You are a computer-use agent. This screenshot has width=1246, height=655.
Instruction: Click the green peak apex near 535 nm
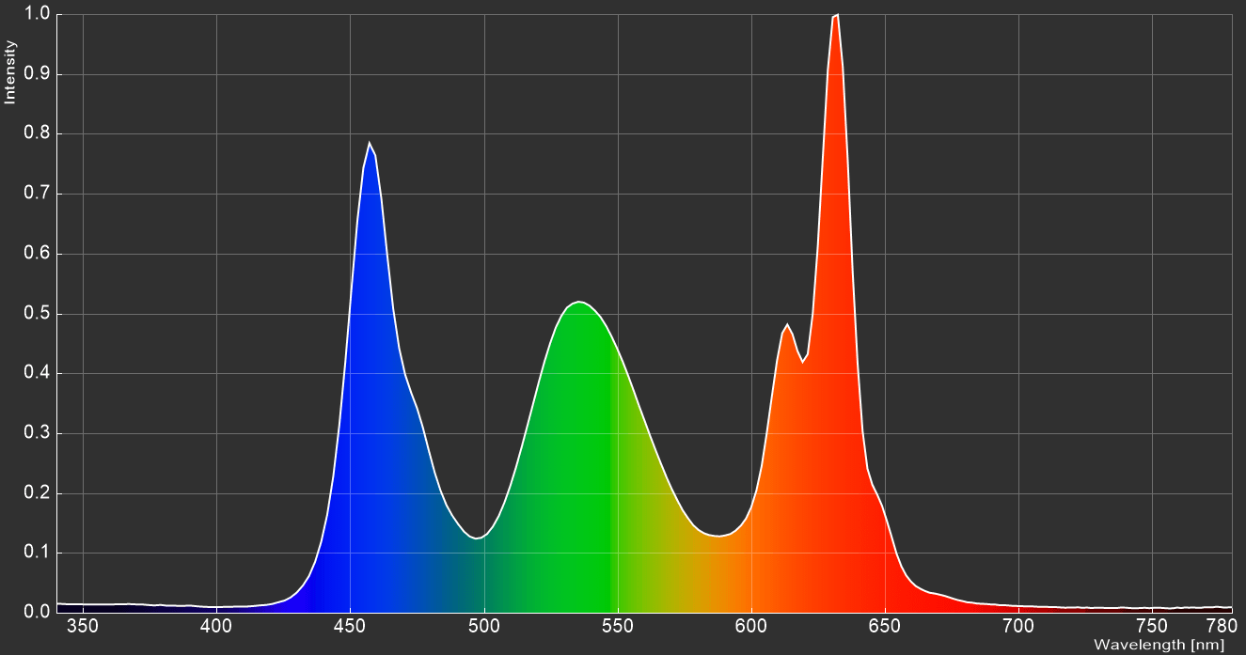click(x=579, y=302)
